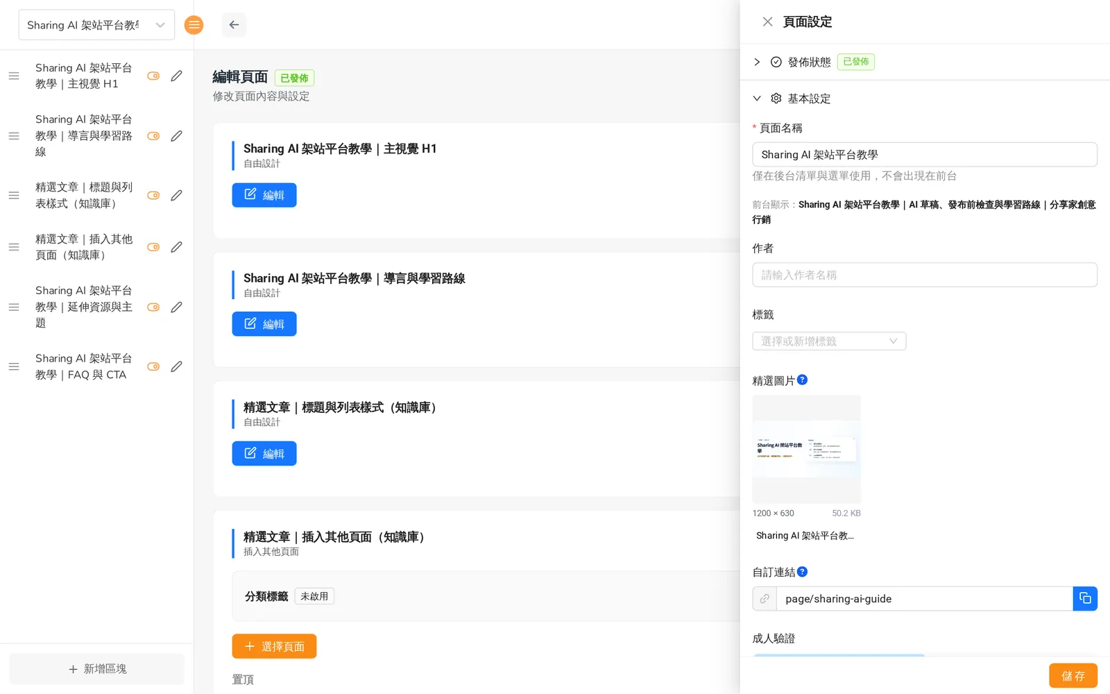Toggle visibility of 延伸資源與主題 block
The image size is (1110, 694).
(x=153, y=307)
